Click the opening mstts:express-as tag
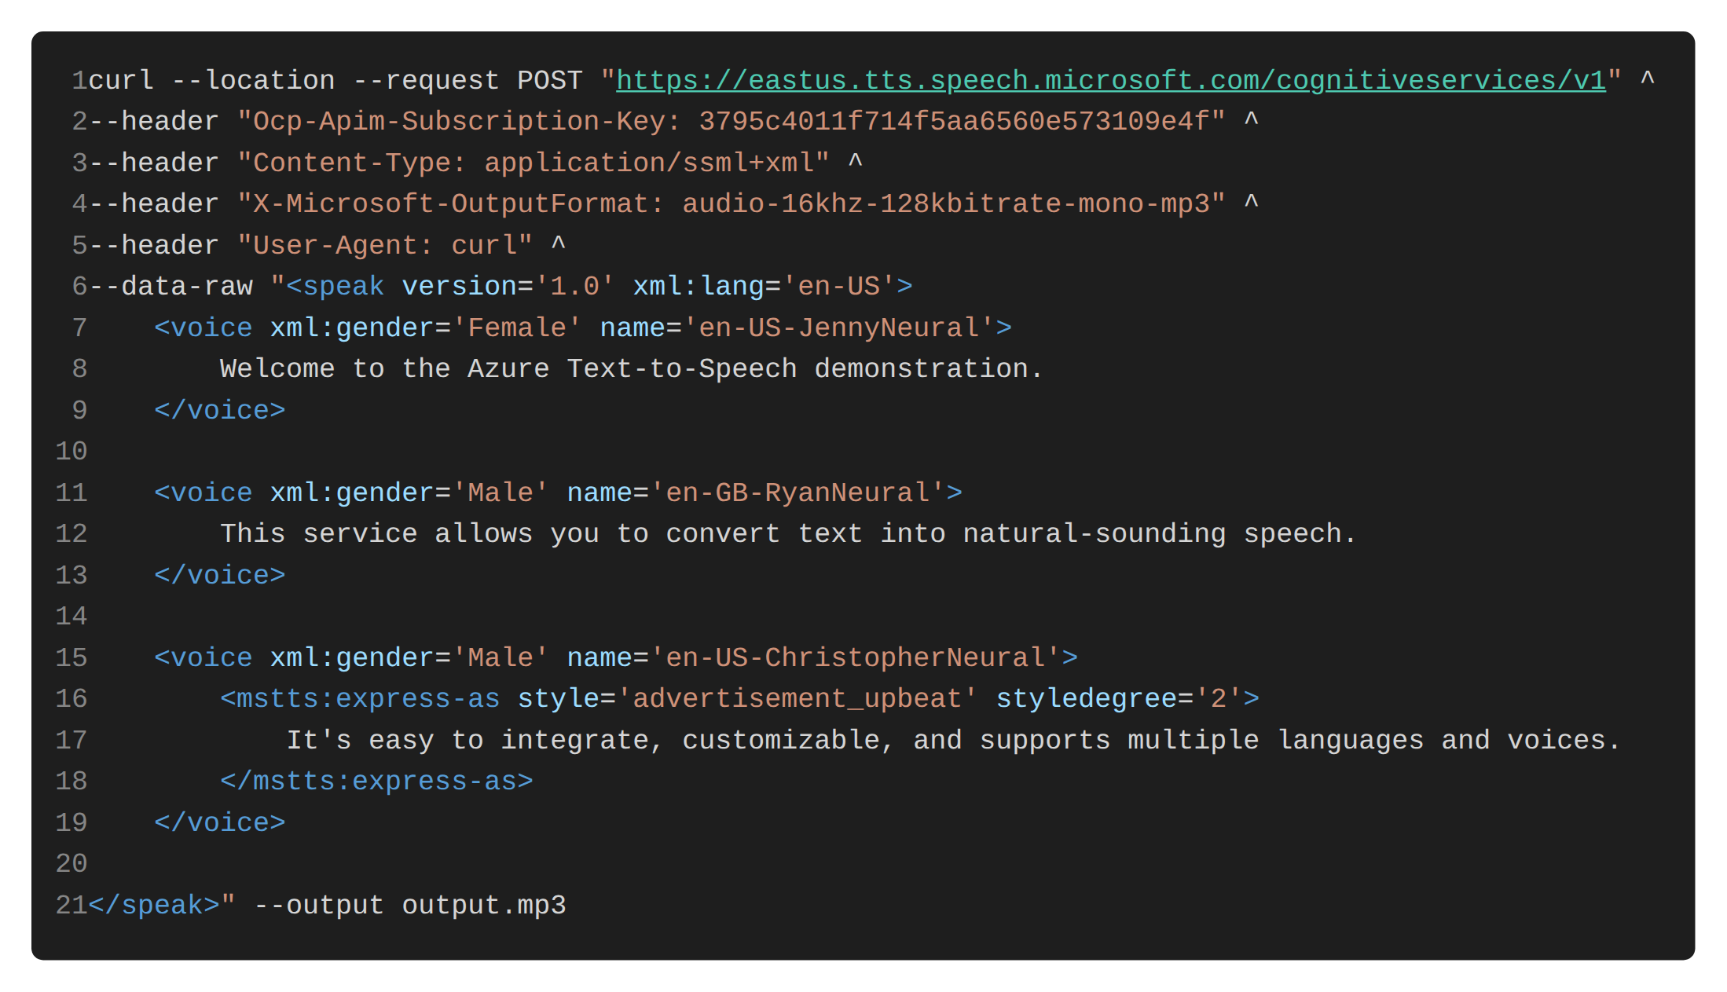Viewport: 1727px width, 992px height. 360,699
